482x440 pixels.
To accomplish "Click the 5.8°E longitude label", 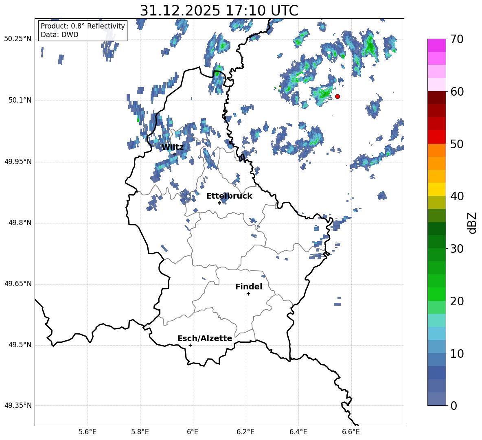I will click(x=140, y=432).
